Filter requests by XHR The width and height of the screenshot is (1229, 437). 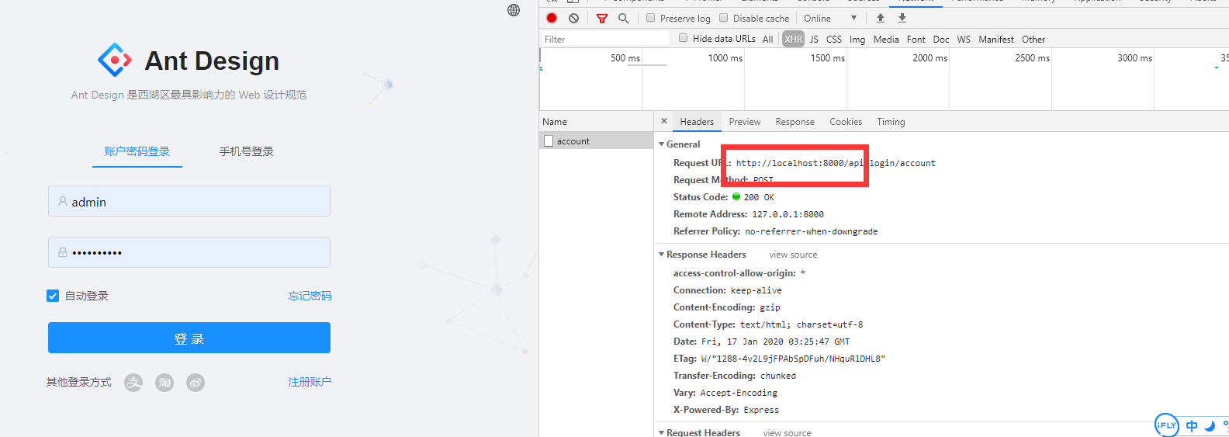[793, 39]
